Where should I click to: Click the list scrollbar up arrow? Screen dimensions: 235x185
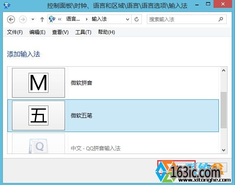coord(223,70)
